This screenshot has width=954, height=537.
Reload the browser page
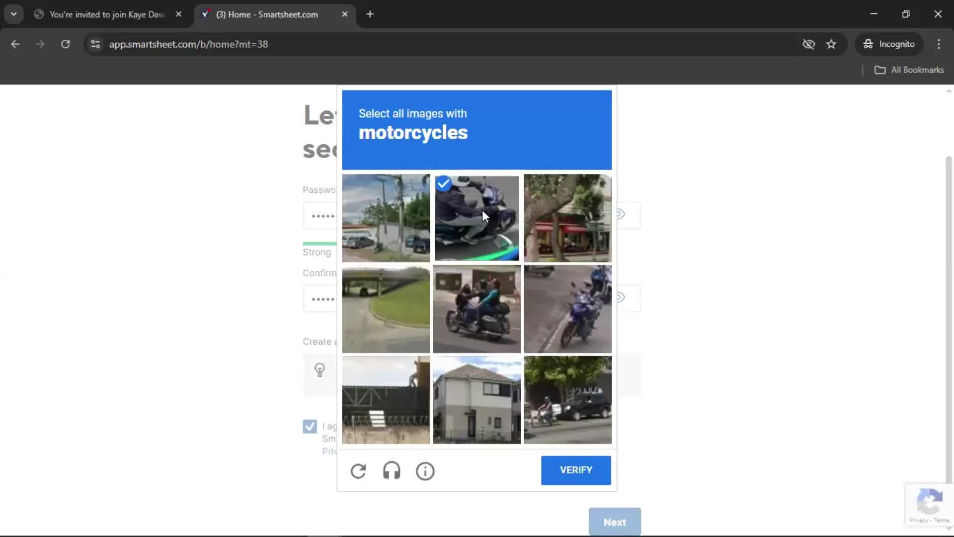tap(65, 44)
